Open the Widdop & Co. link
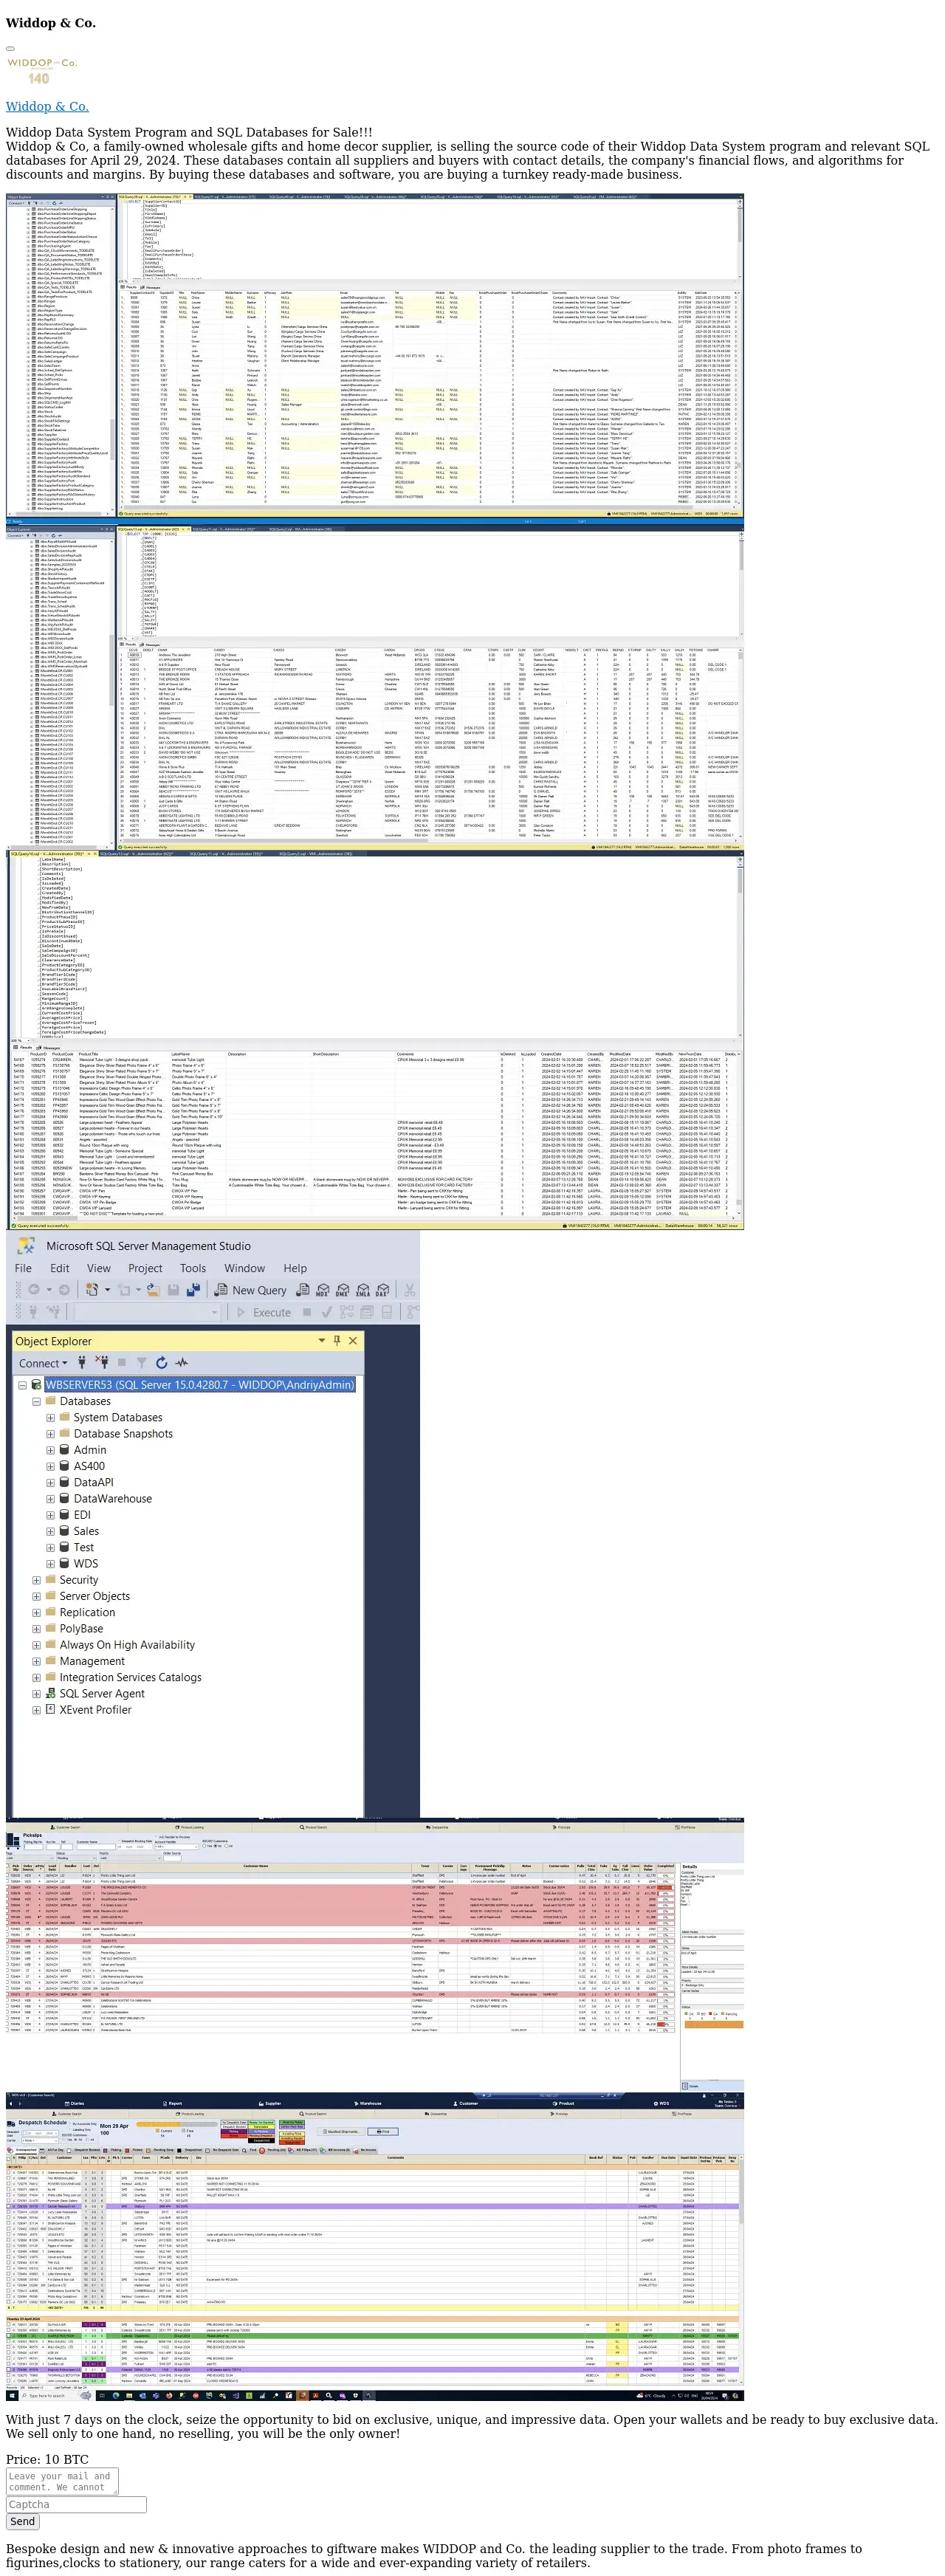945x2576 pixels. click(47, 106)
